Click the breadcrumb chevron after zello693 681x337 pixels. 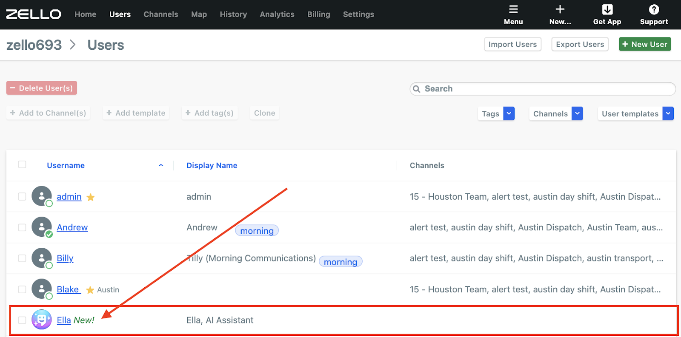tap(73, 45)
